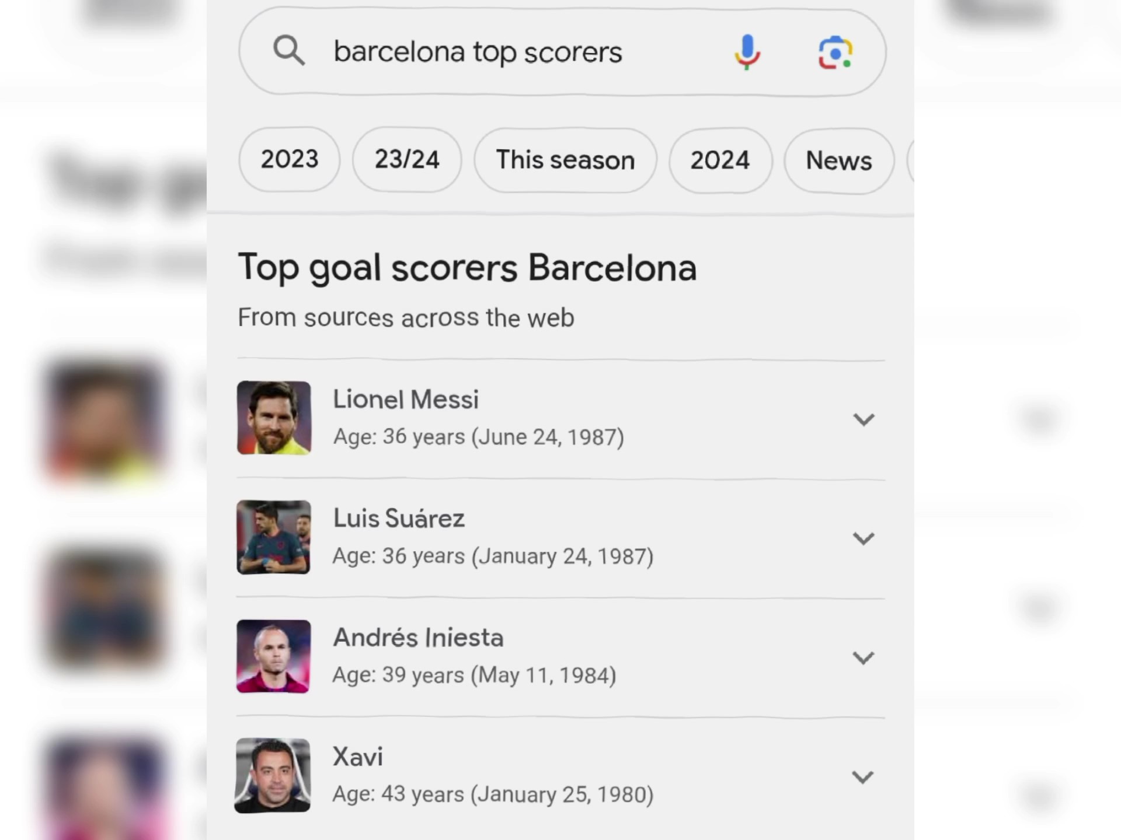Expand the Xavi entry chevron

(x=863, y=777)
